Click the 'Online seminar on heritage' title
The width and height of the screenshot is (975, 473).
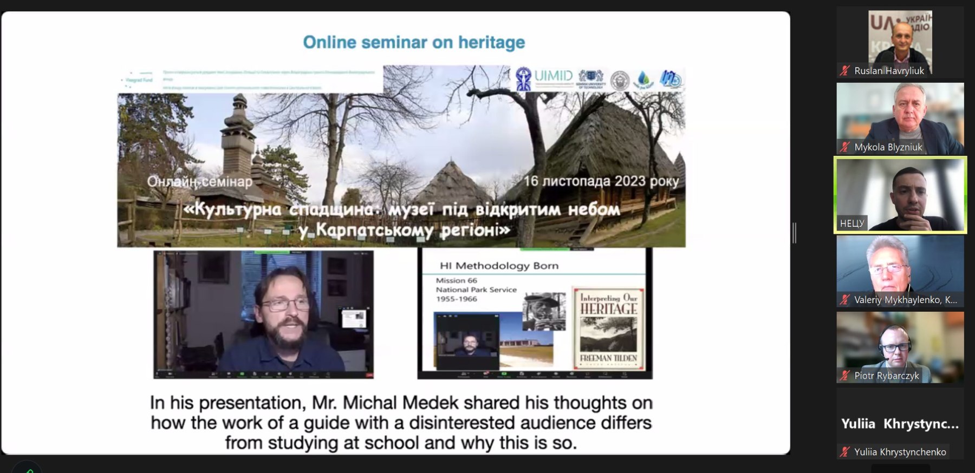tap(414, 42)
